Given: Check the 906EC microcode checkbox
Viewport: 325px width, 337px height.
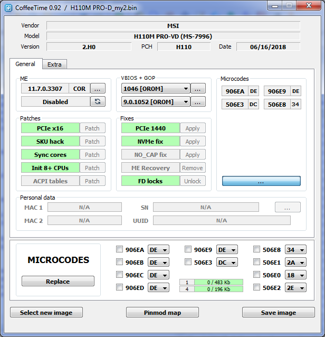Looking at the screenshot, I should 119,275.
